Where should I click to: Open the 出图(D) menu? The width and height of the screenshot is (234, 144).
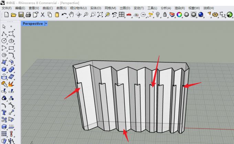[125, 8]
